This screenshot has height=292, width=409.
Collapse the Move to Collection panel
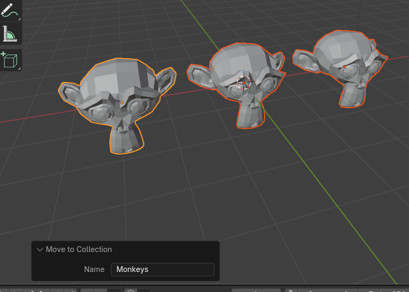click(40, 249)
